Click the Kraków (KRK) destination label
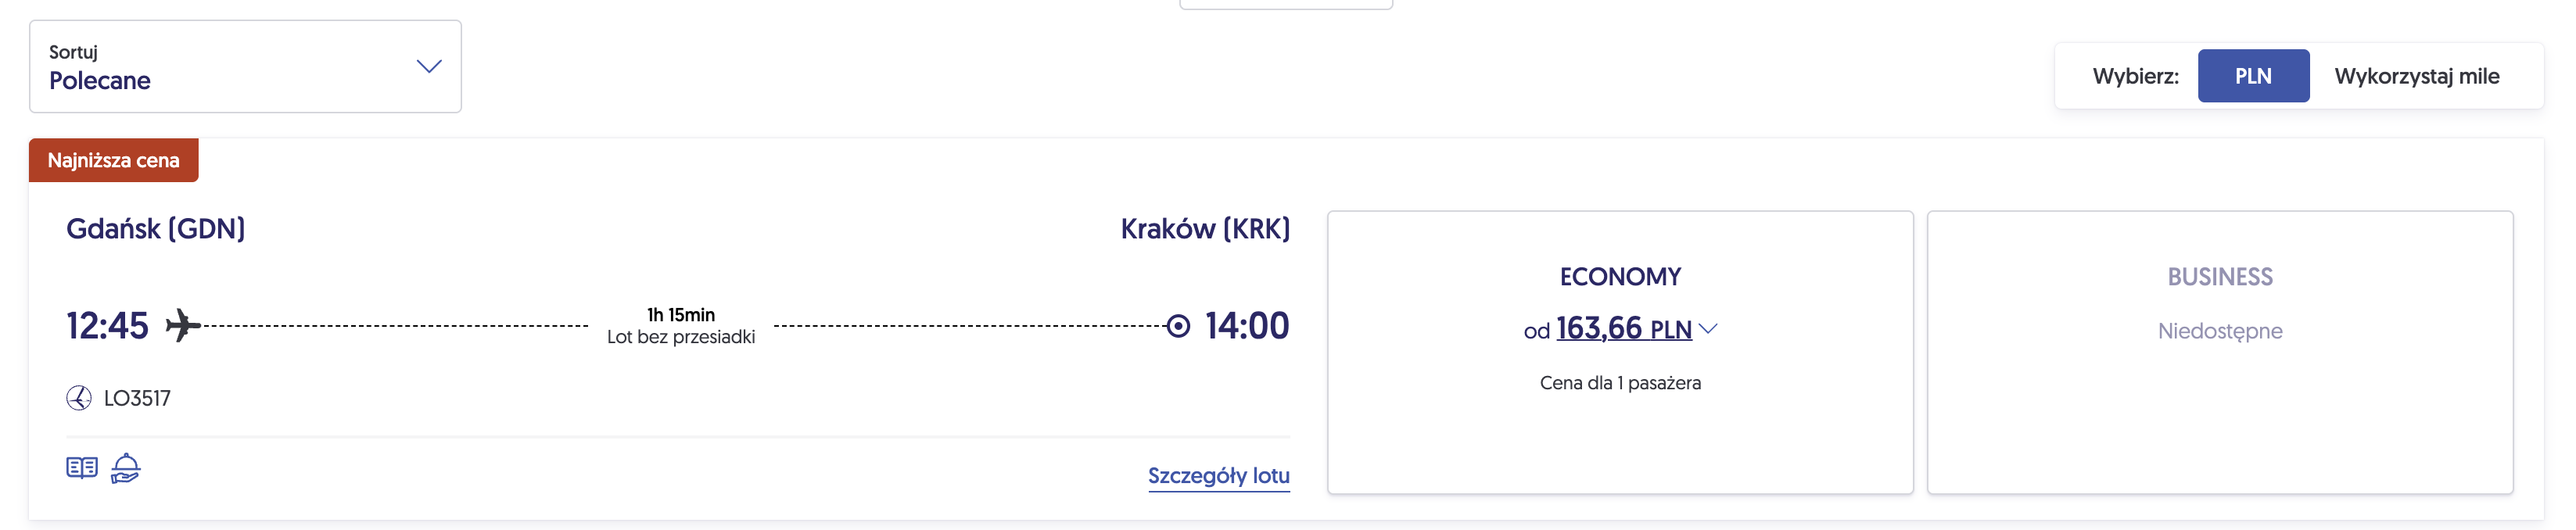Screen dimensions: 2576x530 coord(1204,229)
